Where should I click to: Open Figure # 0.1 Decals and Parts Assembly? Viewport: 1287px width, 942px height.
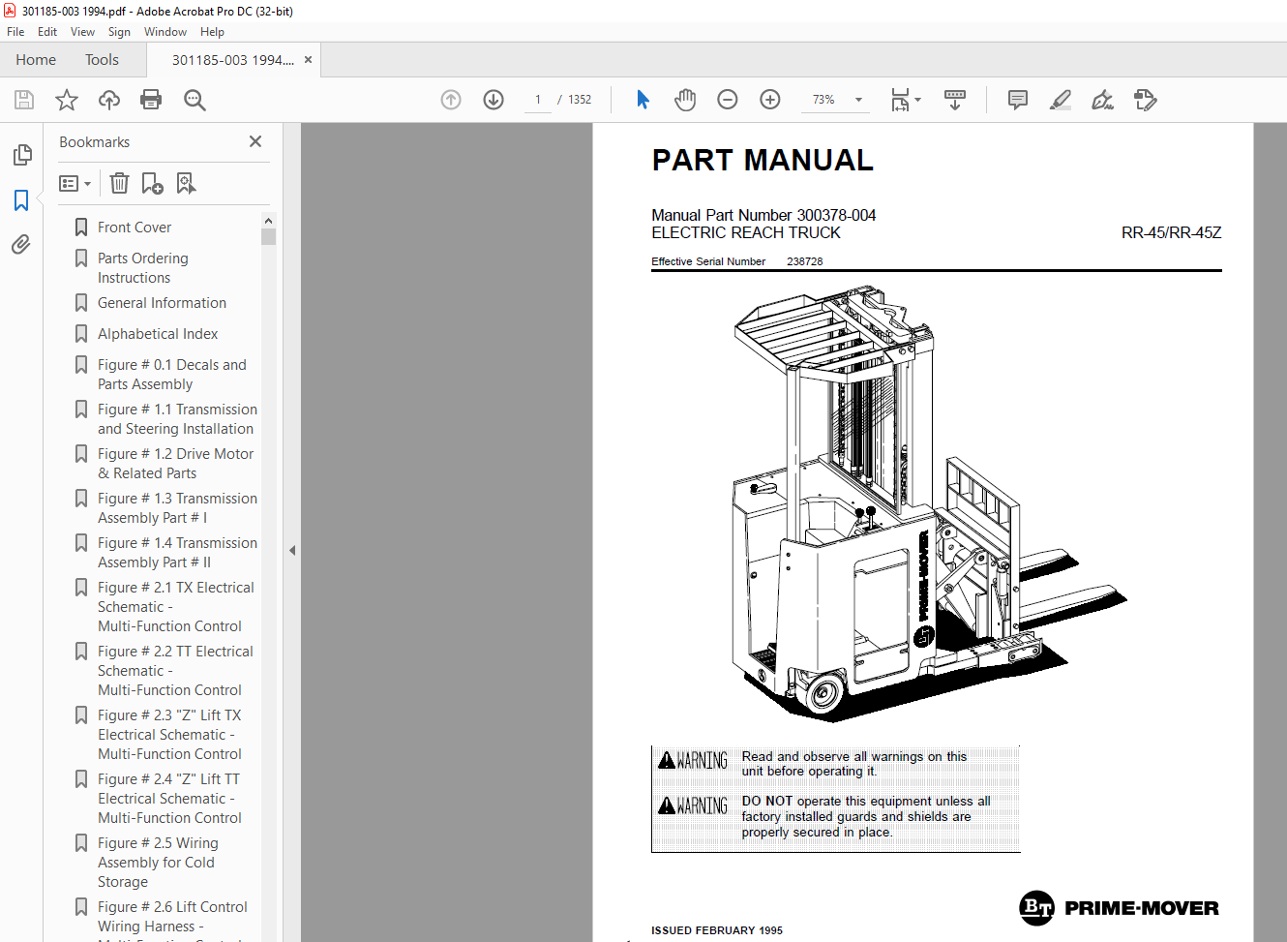(172, 375)
